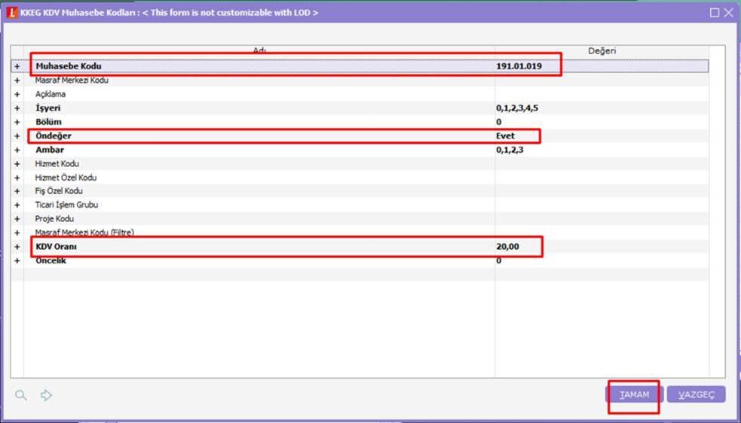Close the KKEG KDV Muhasebe Kodları window

(x=729, y=13)
